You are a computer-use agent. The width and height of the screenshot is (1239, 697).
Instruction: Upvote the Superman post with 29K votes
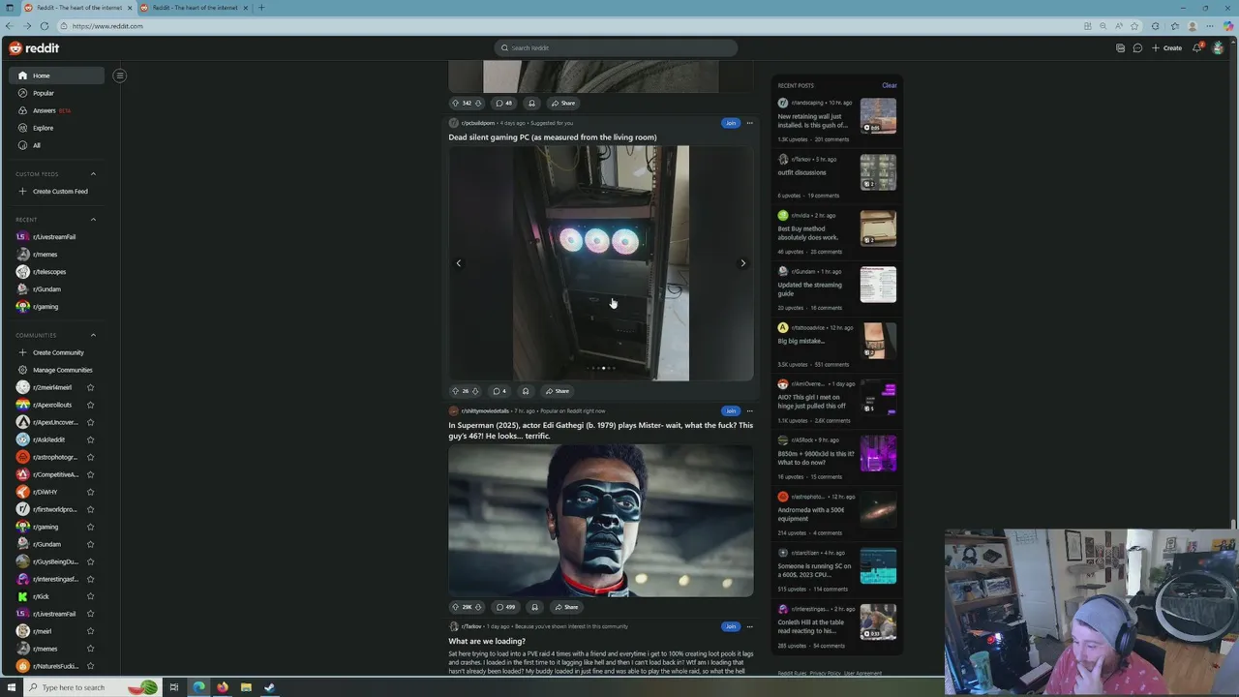click(x=455, y=607)
